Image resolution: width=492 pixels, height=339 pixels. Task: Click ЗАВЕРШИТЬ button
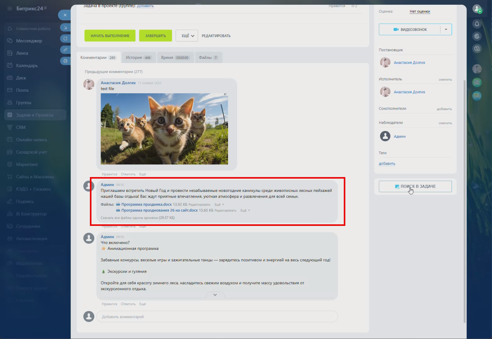(x=155, y=36)
